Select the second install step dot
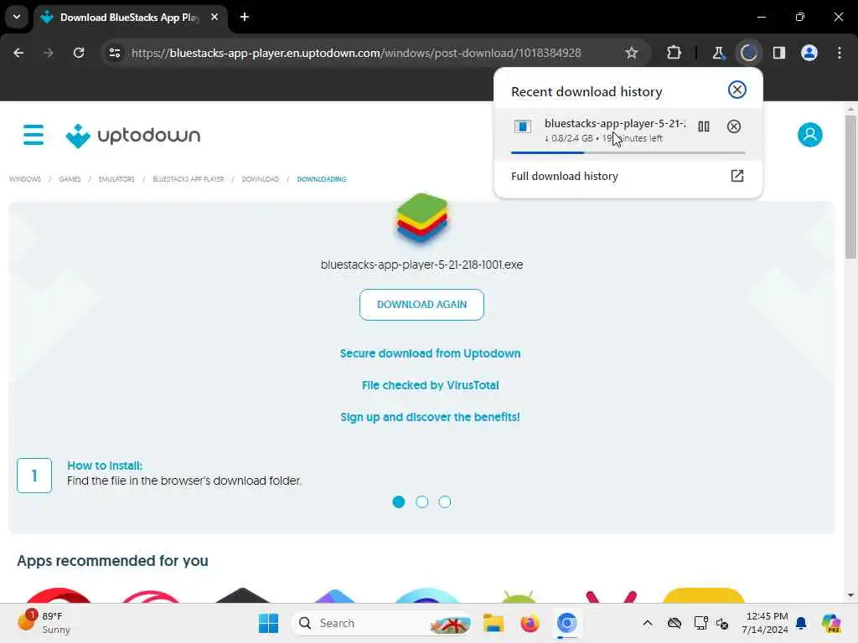 click(x=421, y=502)
